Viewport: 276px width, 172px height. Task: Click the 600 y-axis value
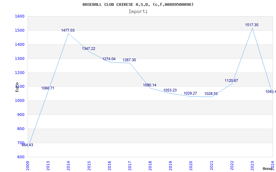(21, 157)
